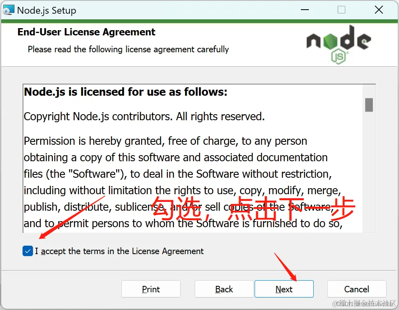399x310 pixels.
Task: Minimize the Node.js Setup window
Action: pyautogui.click(x=304, y=10)
